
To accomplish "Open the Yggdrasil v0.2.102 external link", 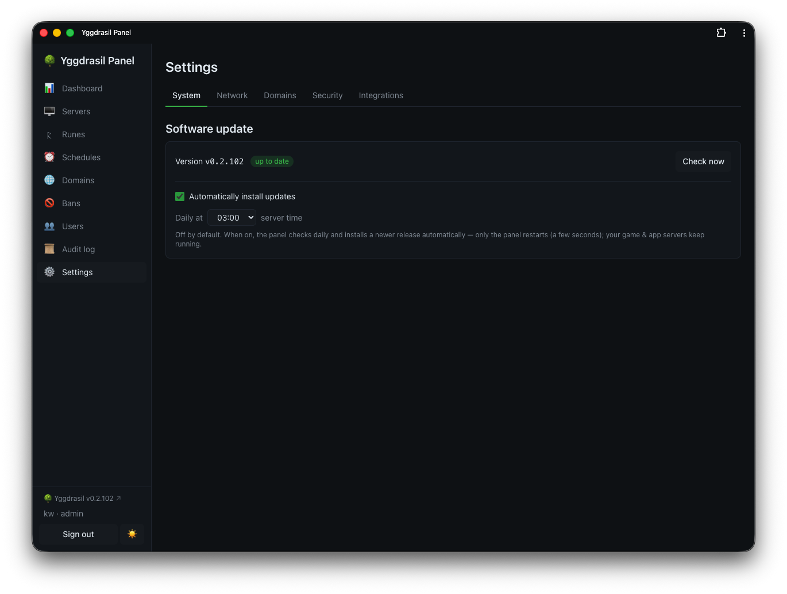I will (x=83, y=499).
